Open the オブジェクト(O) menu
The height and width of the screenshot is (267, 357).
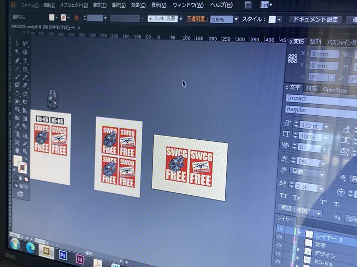(74, 5)
